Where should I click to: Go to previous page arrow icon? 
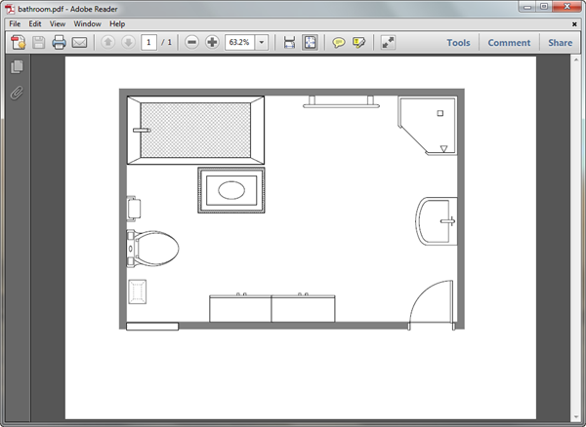tap(108, 43)
